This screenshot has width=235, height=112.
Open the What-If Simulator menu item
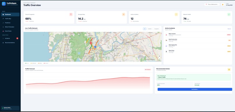coord(10,27)
